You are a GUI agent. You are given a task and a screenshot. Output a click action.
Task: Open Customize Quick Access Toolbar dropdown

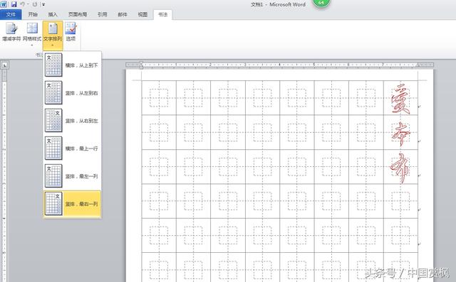pos(43,5)
